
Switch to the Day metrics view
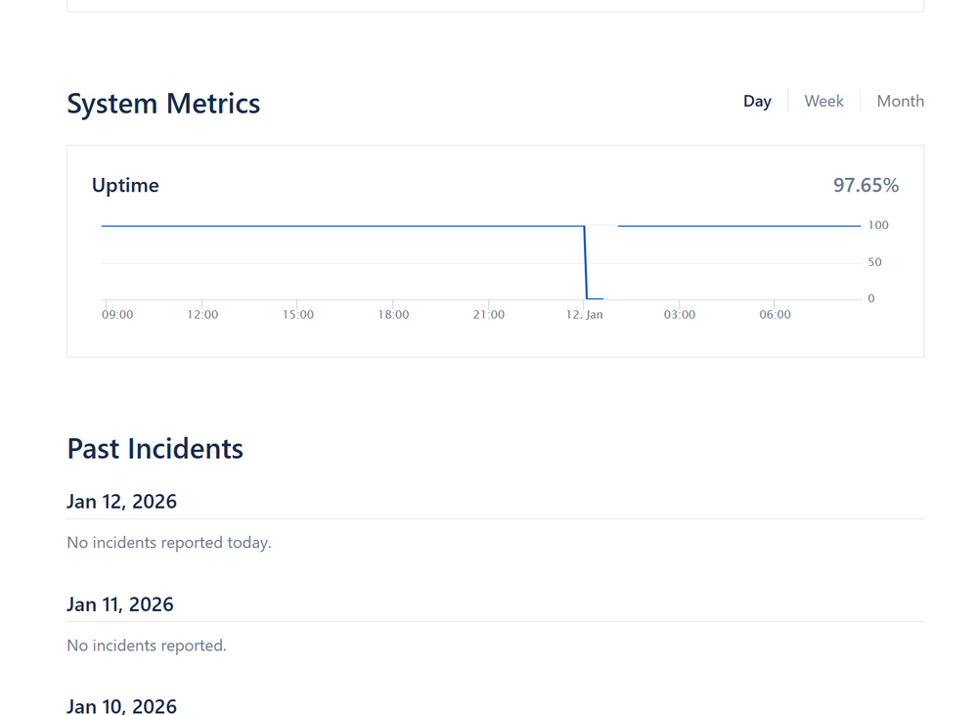(x=757, y=101)
